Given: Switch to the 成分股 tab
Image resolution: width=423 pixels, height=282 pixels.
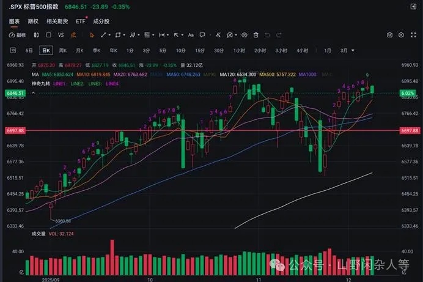Looking at the screenshot, I should (x=101, y=21).
